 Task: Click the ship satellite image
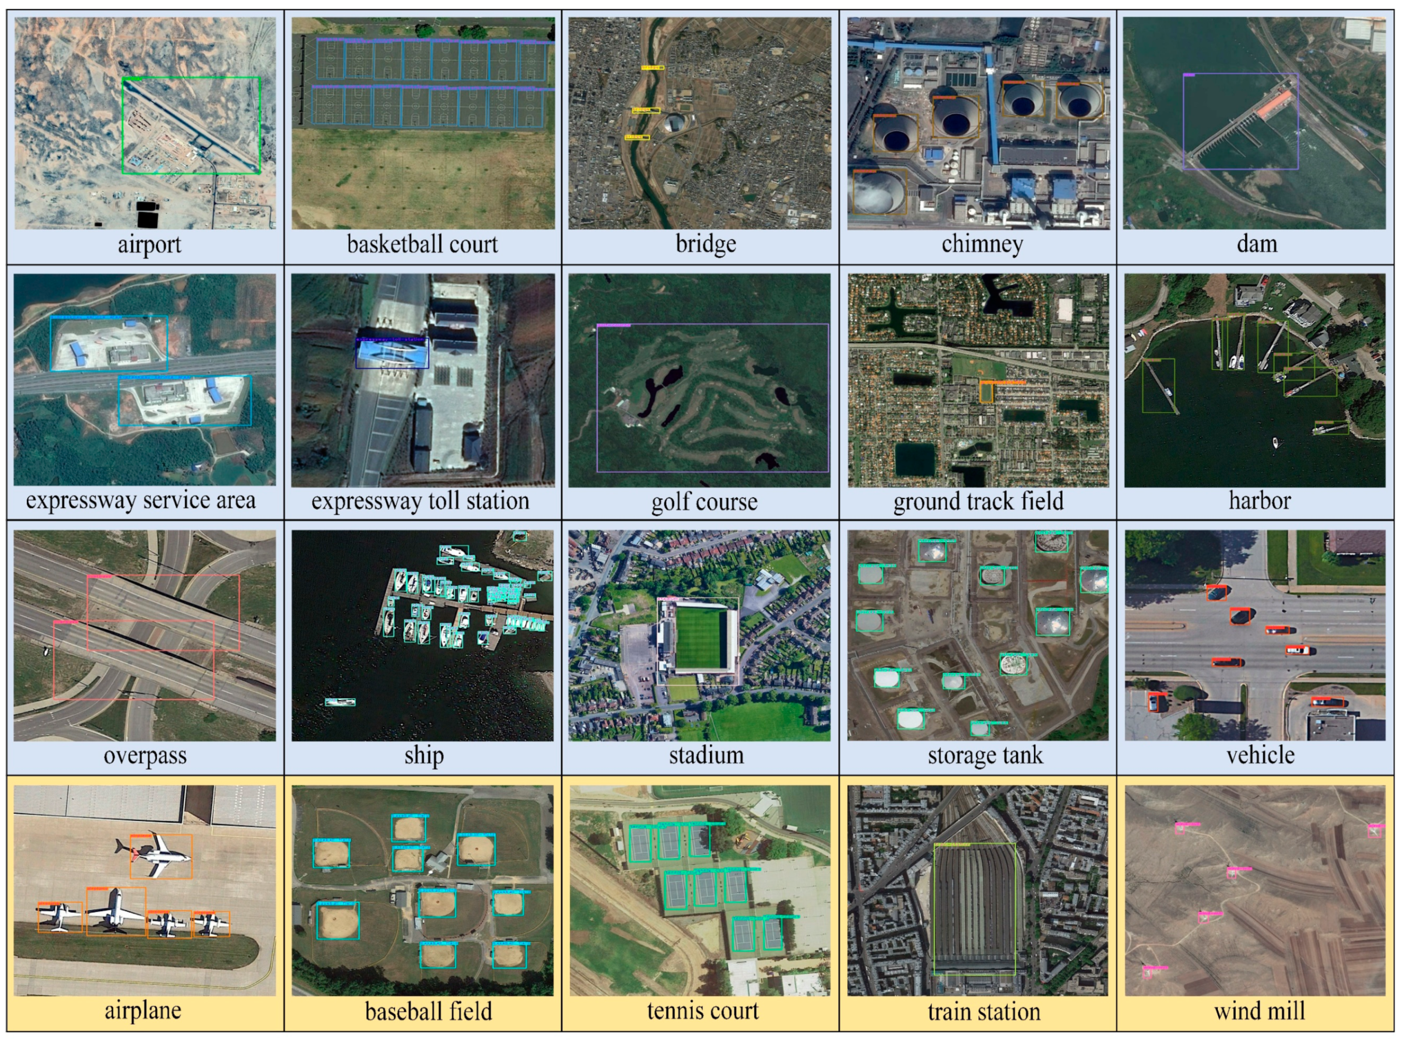pyautogui.click(x=422, y=635)
